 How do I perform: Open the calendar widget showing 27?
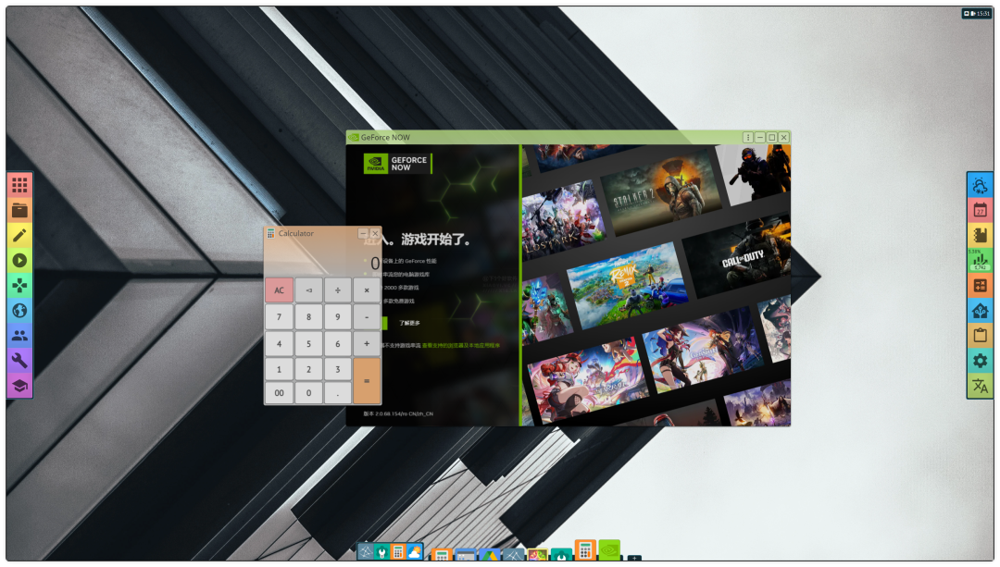point(981,210)
